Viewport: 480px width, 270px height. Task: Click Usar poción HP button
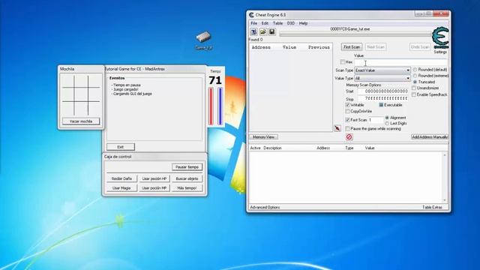pos(154,178)
